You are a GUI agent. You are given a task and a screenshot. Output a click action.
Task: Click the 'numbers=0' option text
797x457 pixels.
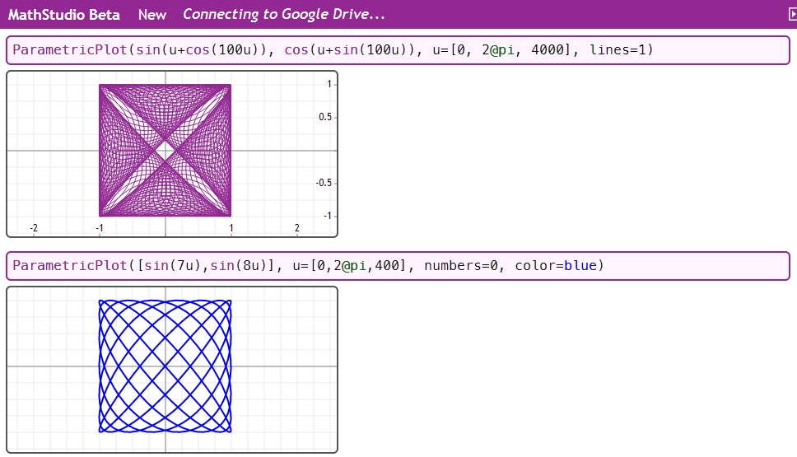pos(460,265)
